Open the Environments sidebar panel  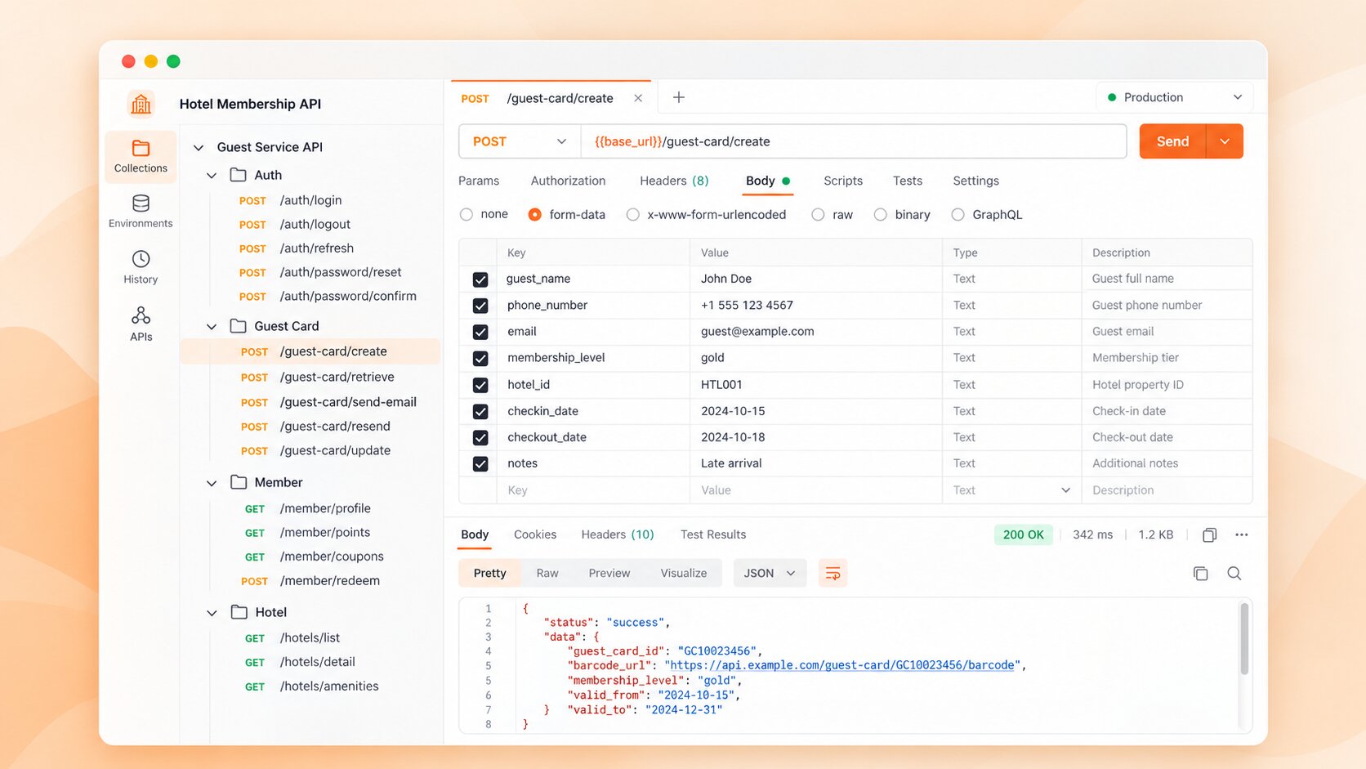(141, 212)
